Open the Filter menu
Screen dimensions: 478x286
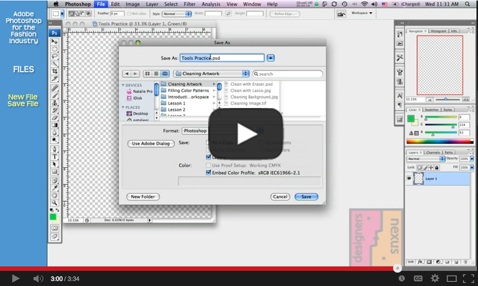coord(189,4)
